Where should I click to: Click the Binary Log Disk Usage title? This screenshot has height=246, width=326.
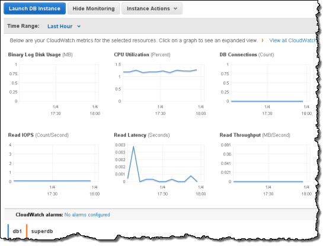tap(34, 55)
